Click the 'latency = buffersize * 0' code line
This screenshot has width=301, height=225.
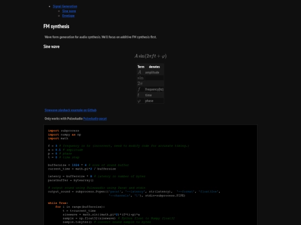tap(96, 176)
